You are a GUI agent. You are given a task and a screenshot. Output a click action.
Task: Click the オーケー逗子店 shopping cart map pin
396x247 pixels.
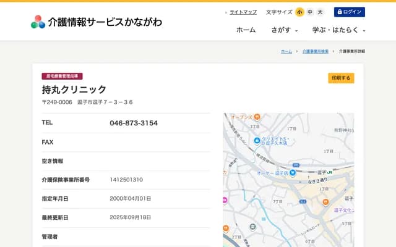pos(293,173)
